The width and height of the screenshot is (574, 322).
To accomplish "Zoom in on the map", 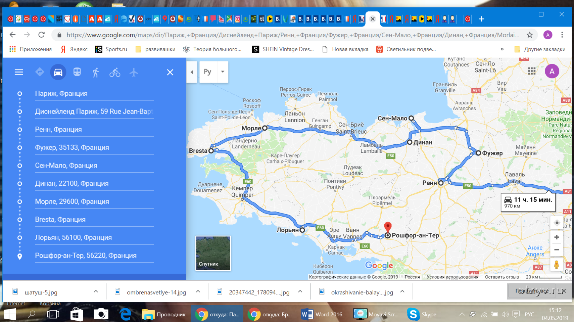I will (x=557, y=237).
